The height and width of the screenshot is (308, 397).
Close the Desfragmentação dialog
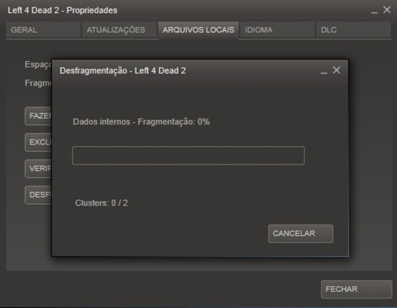coord(336,70)
